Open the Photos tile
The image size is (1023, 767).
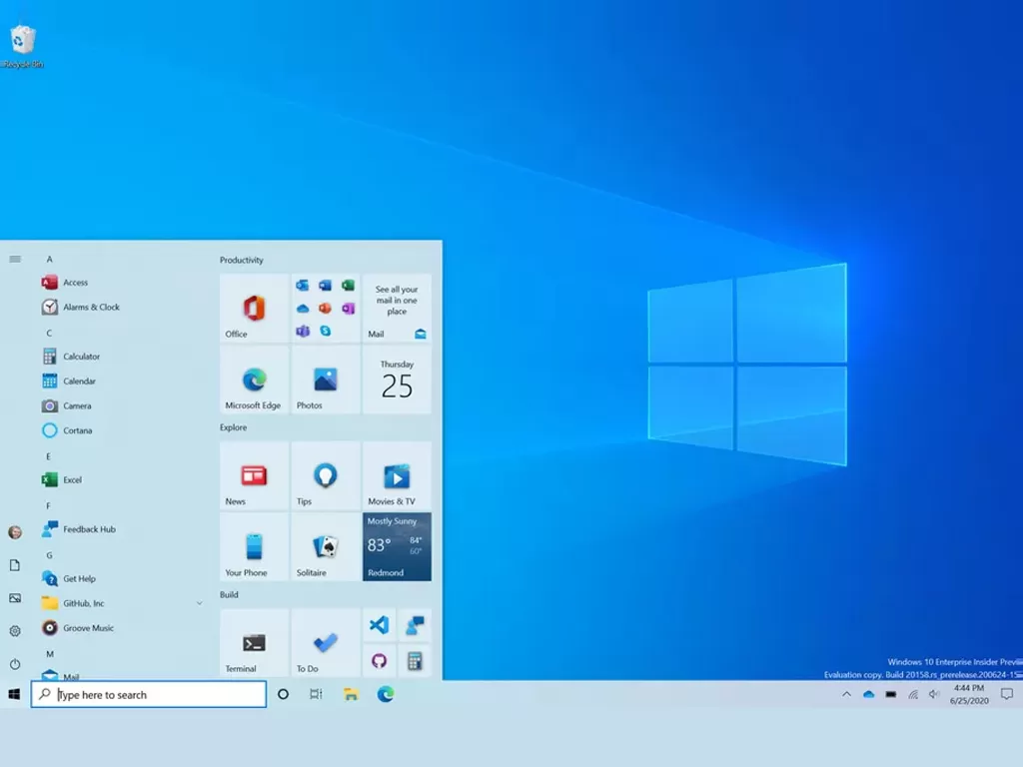326,380
